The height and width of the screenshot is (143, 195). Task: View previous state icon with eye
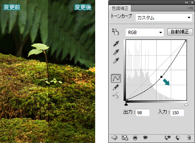(x=167, y=138)
